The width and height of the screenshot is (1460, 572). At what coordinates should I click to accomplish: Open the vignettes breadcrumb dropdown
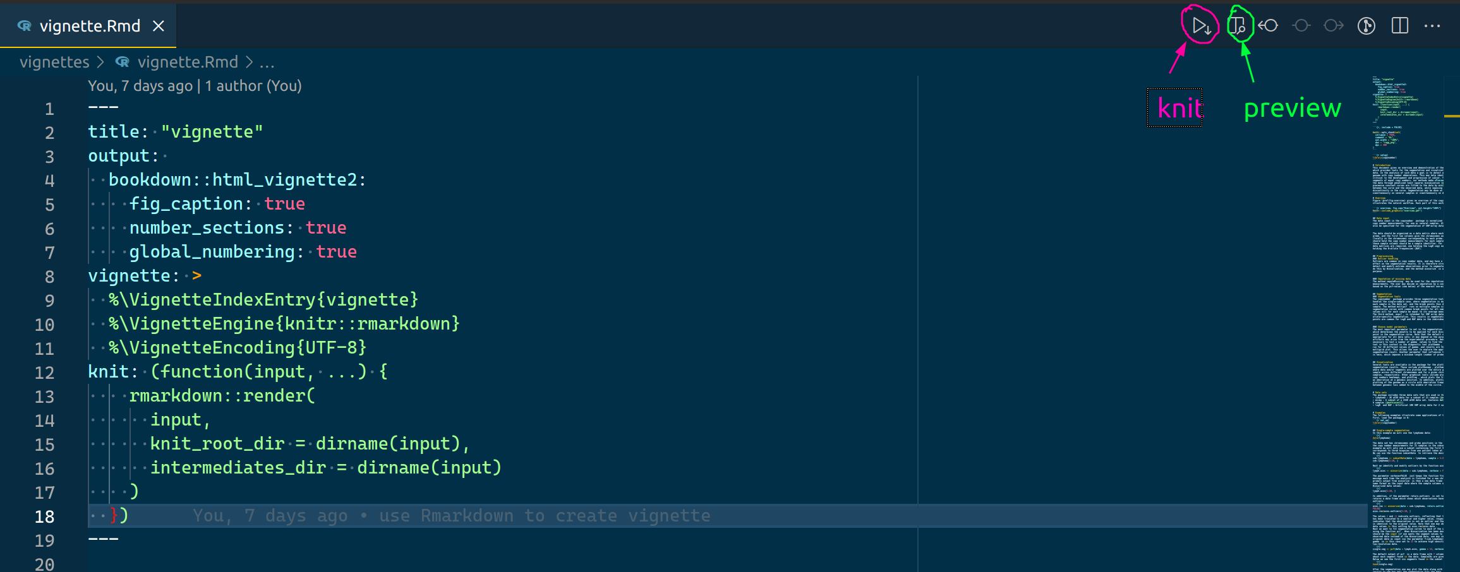point(55,62)
